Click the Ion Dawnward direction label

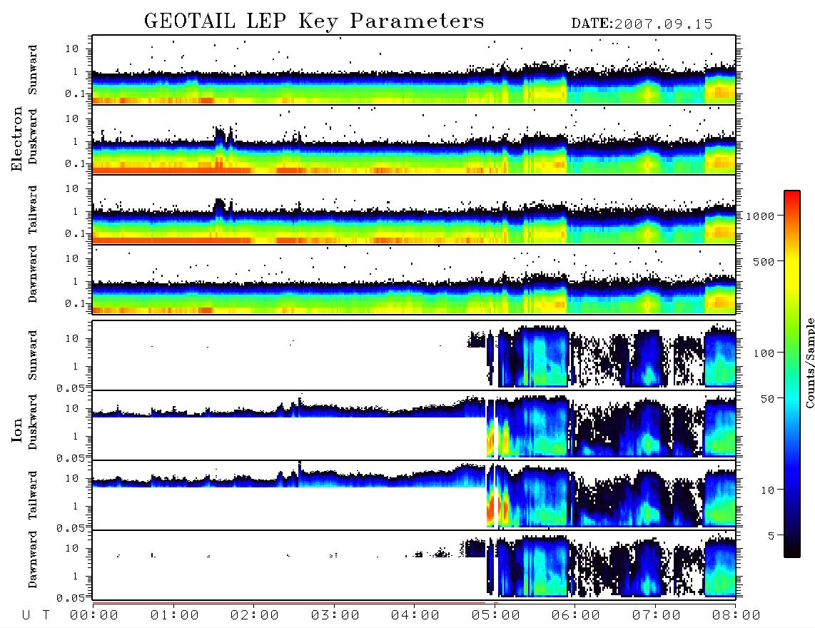click(33, 559)
